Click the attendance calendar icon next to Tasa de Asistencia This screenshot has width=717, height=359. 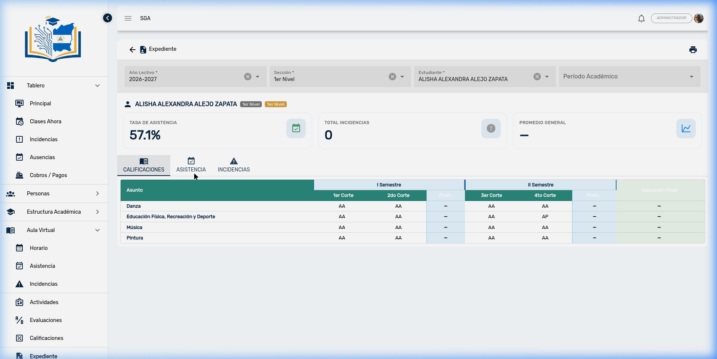[296, 128]
